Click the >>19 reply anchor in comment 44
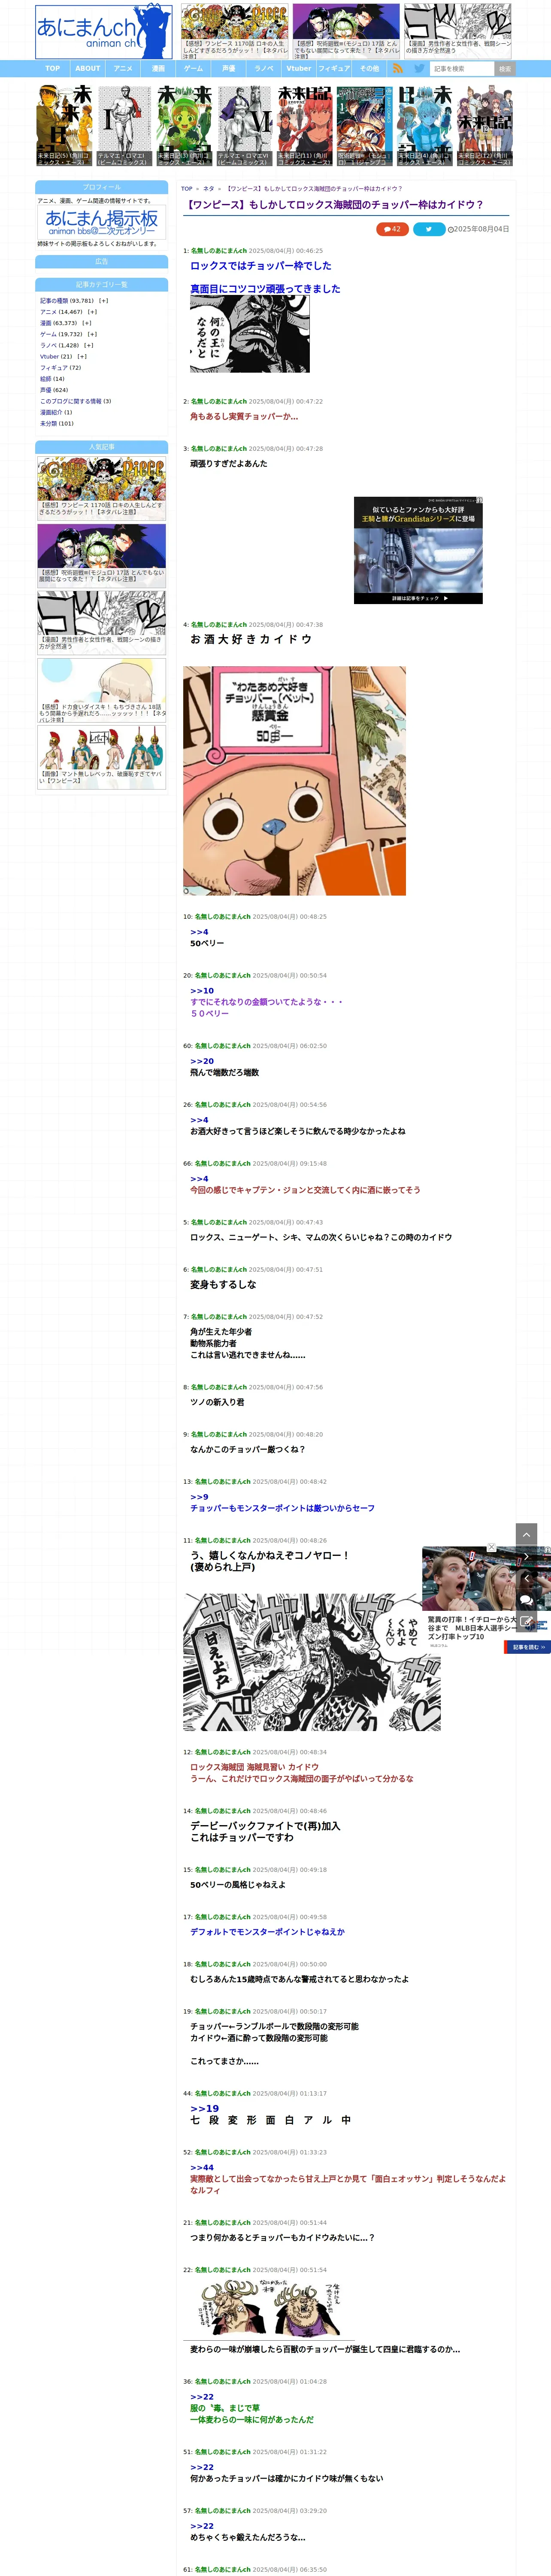The width and height of the screenshot is (551, 2576). click(204, 2108)
